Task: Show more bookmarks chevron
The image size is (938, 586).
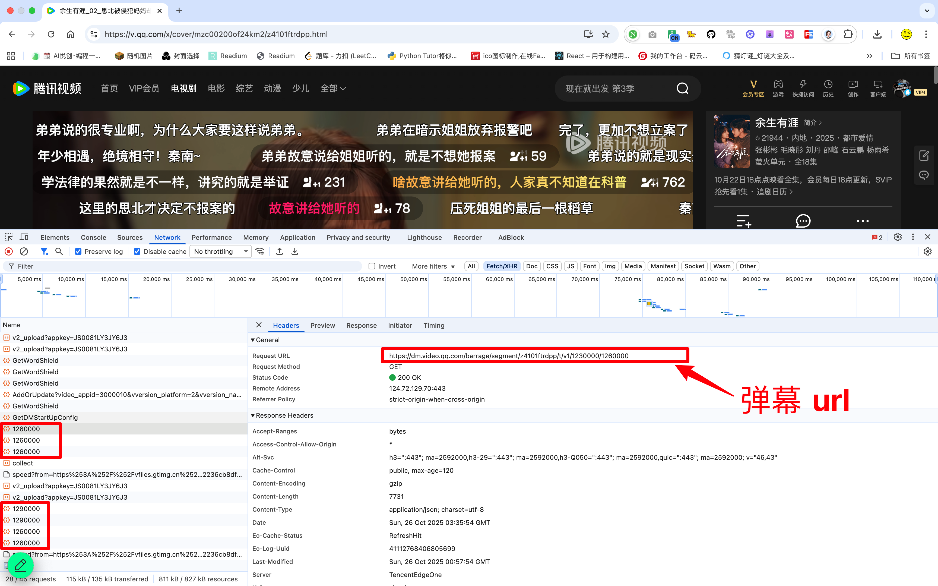Action: point(869,56)
